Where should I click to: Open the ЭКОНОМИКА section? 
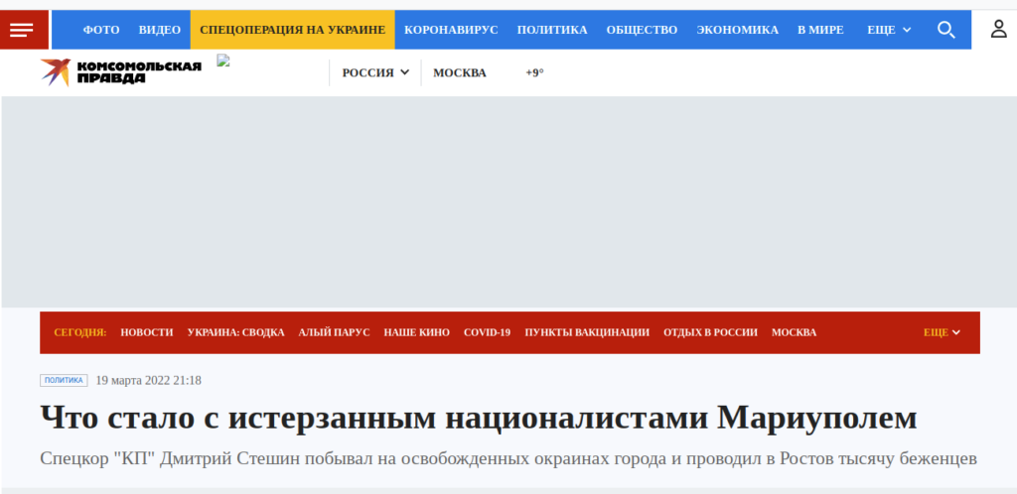pyautogui.click(x=738, y=30)
